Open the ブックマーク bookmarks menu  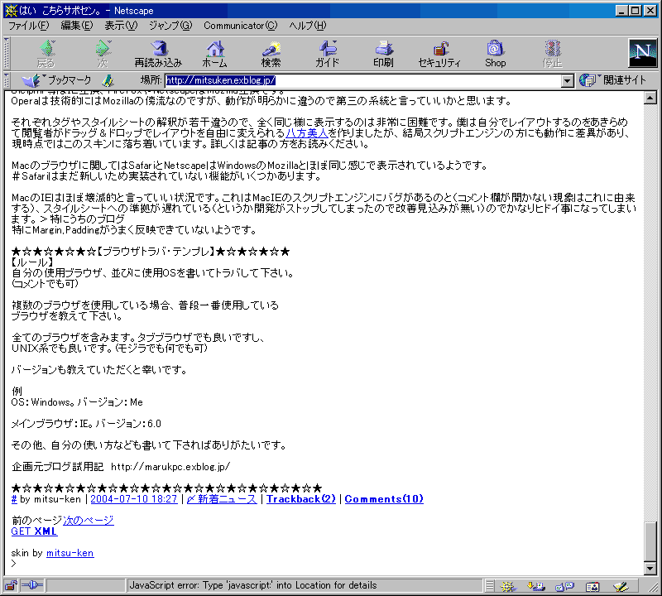point(56,80)
